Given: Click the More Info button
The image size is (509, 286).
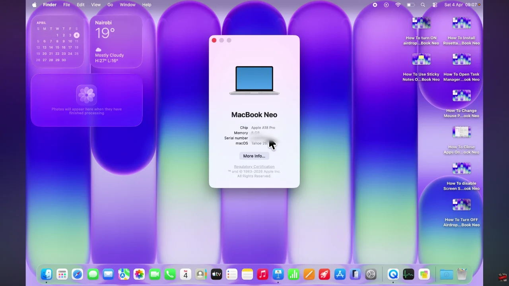Looking at the screenshot, I should 254,156.
